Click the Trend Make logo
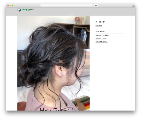The height and width of the screenshot is (119, 141). [25, 10]
